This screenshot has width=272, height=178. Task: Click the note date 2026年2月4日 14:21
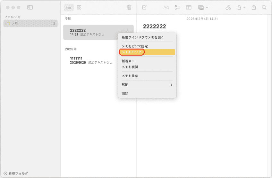(202, 19)
